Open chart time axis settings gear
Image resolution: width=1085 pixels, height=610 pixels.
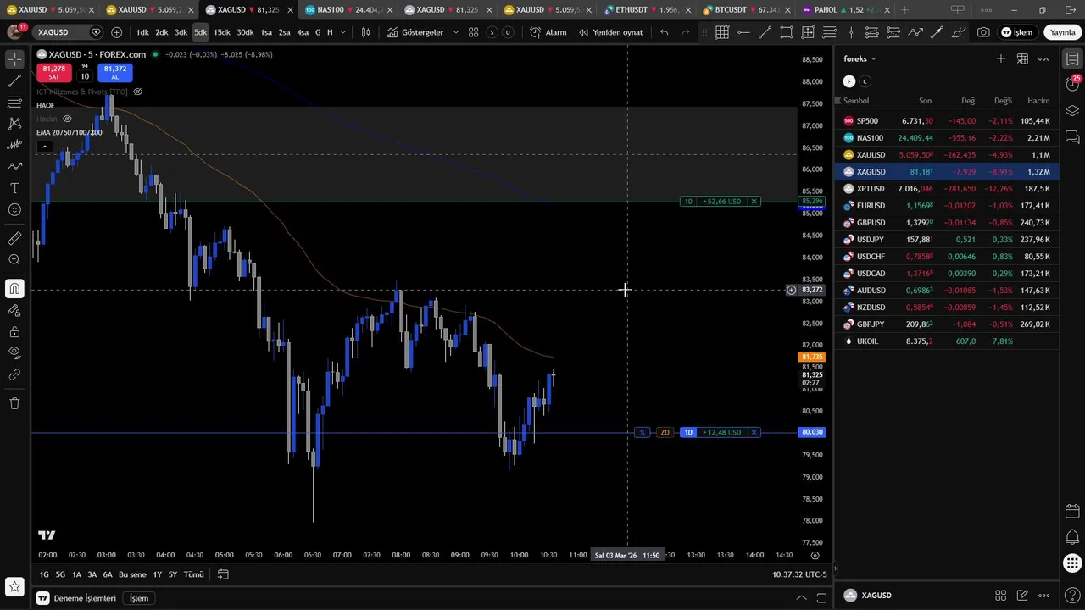(x=815, y=555)
